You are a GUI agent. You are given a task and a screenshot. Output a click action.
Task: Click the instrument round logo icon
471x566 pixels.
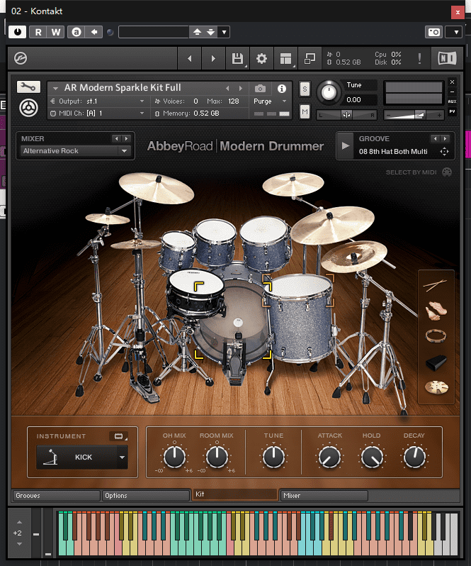28,108
